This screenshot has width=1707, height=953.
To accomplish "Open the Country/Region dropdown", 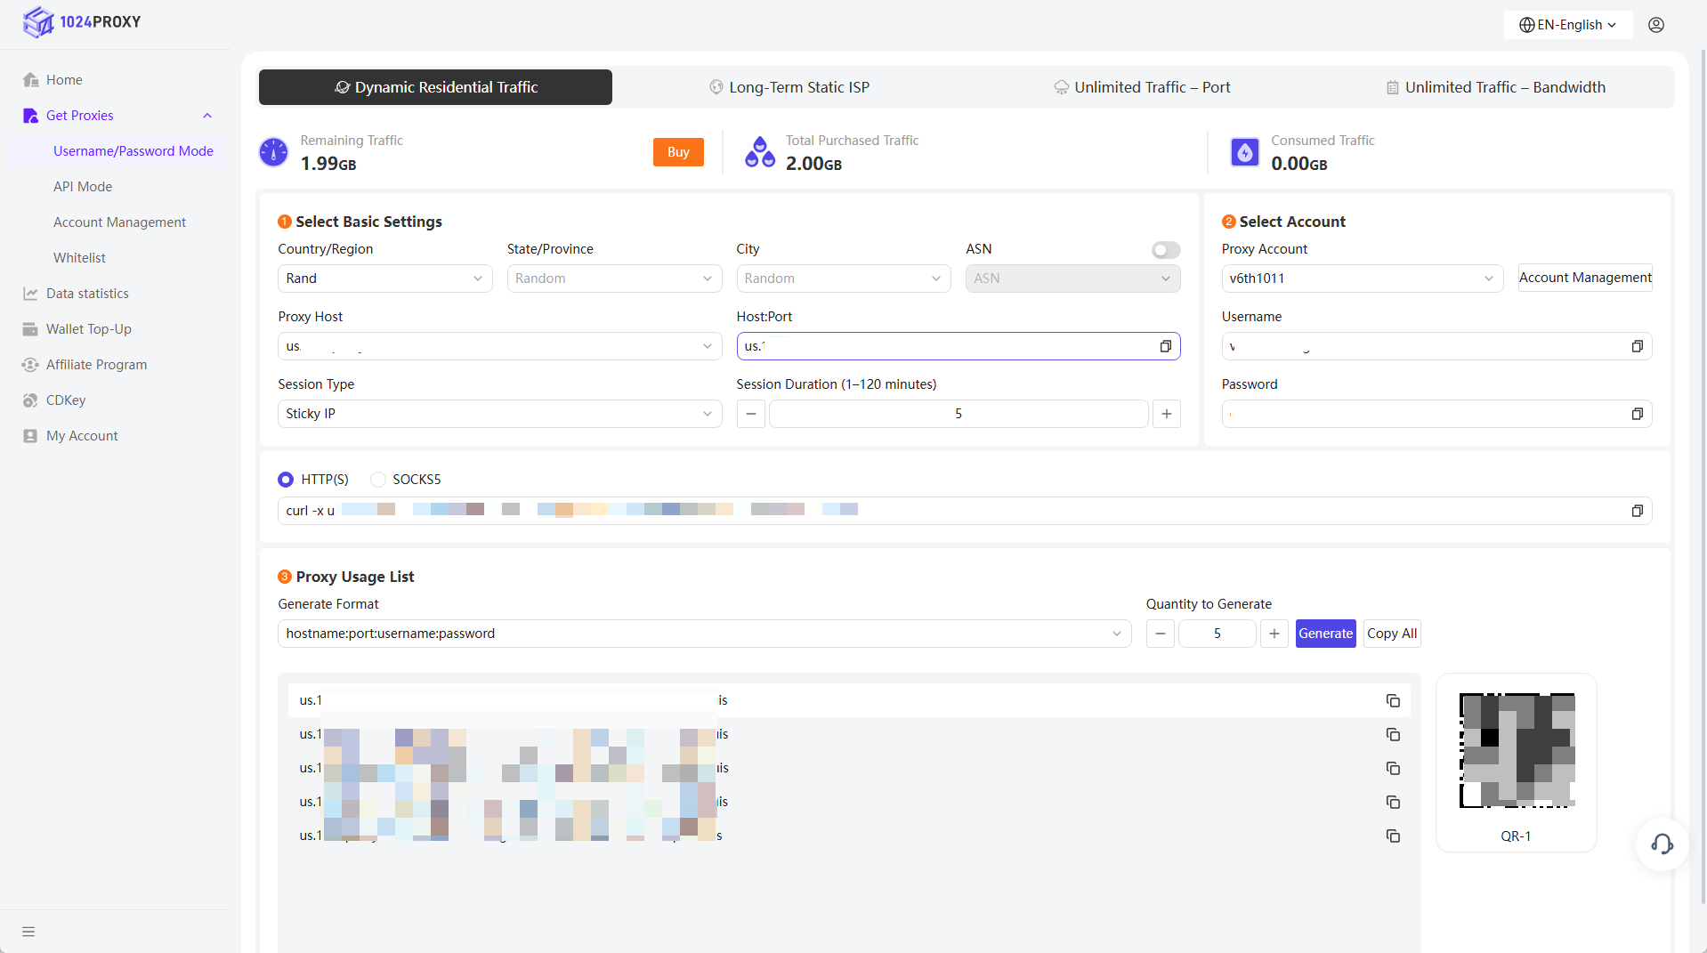I will (384, 279).
